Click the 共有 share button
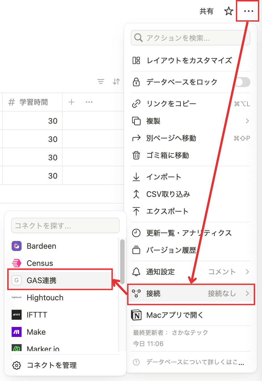Viewport: 262px width, 381px height. tap(206, 11)
